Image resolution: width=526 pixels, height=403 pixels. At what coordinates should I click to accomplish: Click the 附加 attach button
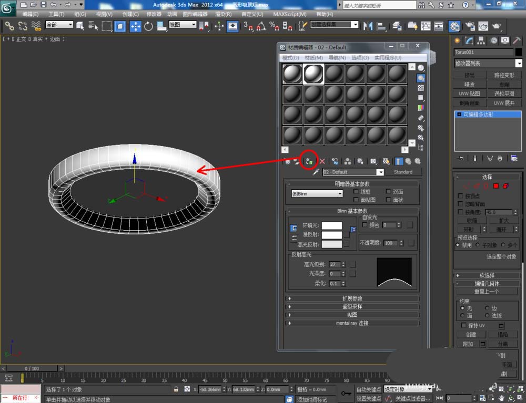(468, 344)
